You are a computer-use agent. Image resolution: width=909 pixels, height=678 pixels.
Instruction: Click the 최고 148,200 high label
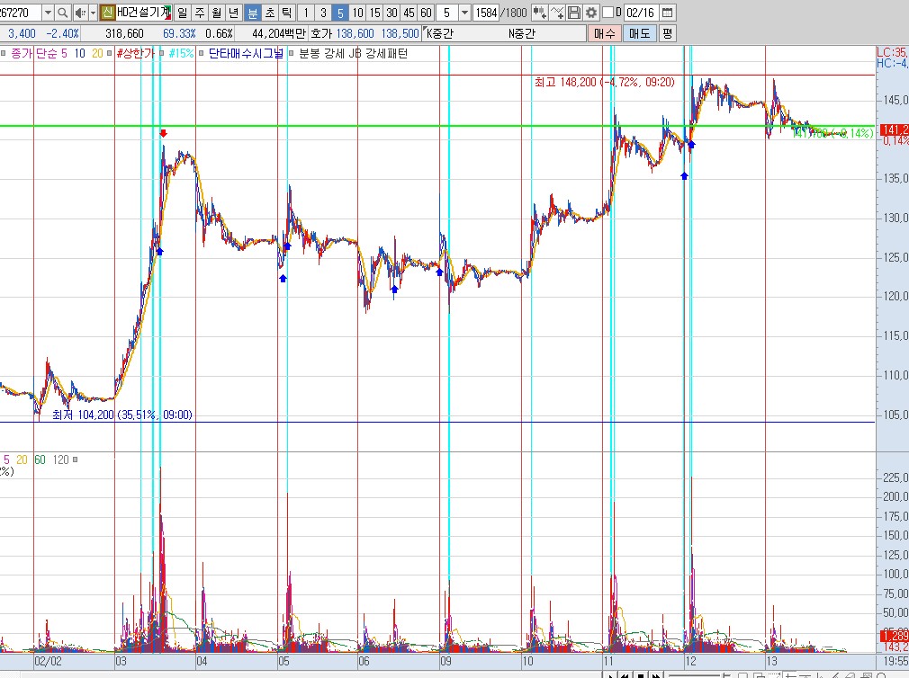(605, 82)
